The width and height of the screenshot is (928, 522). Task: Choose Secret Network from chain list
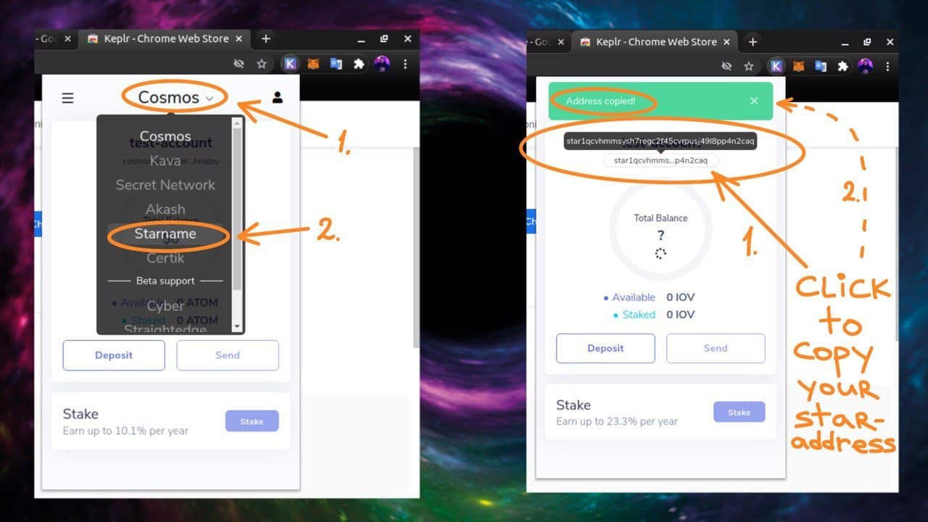pyautogui.click(x=165, y=185)
